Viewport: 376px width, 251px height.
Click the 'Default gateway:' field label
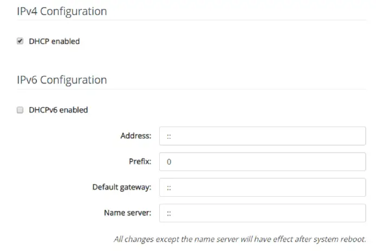(122, 188)
